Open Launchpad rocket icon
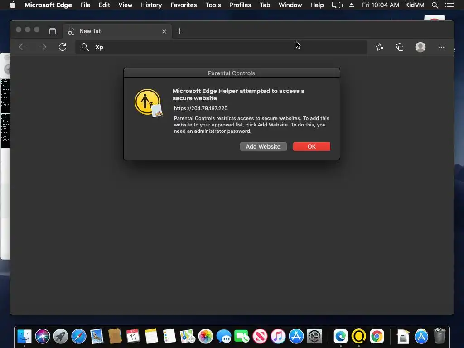Screen dimensions: 464x348 click(61, 336)
